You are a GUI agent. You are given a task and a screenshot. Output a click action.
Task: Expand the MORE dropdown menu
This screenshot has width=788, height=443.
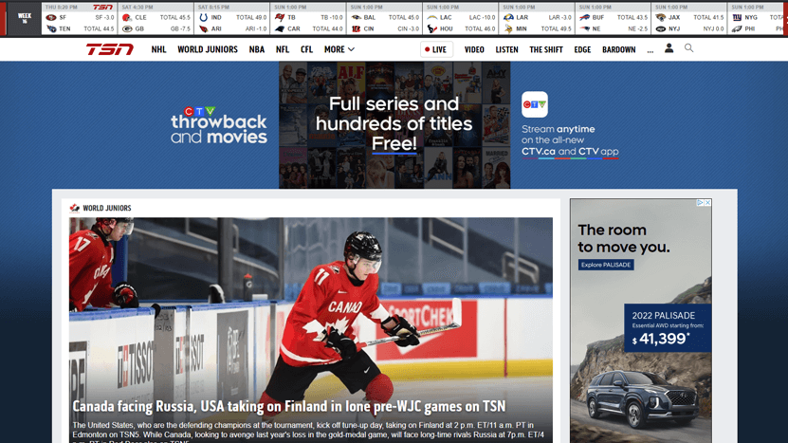339,49
